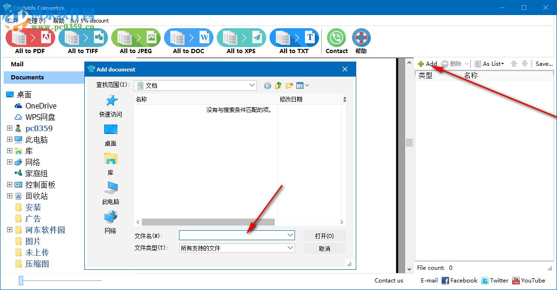557x290 pixels.
Task: Click the All to JPEG converter icon
Action: coord(136,38)
